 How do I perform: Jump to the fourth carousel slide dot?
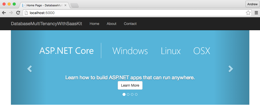[x=136, y=94]
